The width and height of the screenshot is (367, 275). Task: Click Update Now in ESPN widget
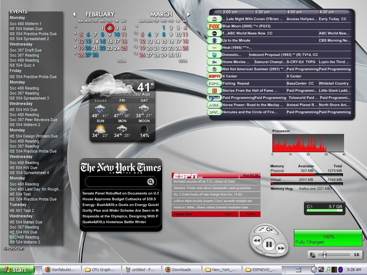pyautogui.click(x=183, y=214)
